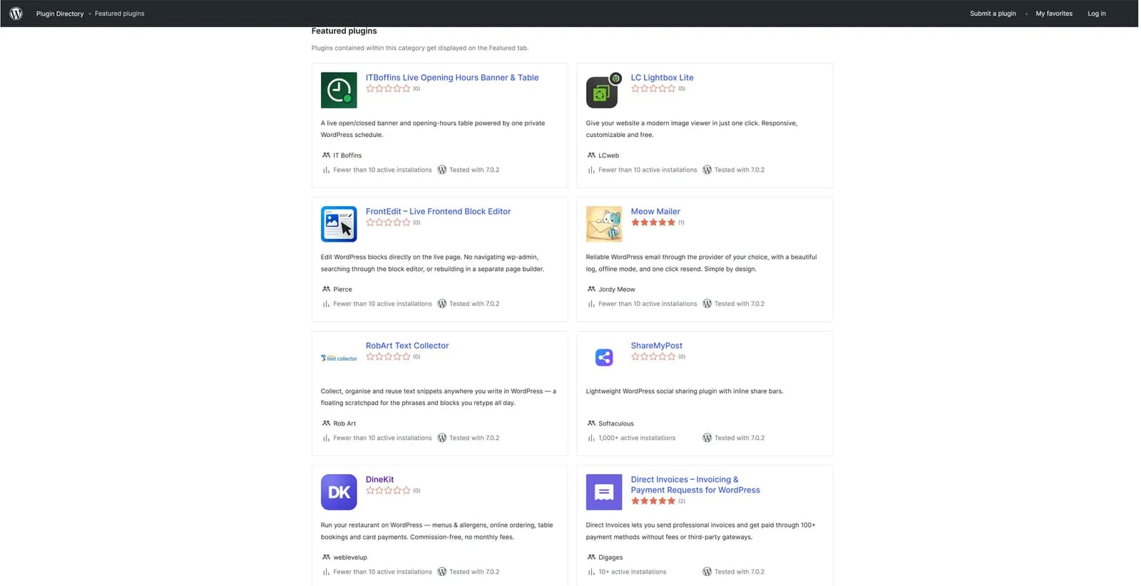Click the '1,000+ active installations' text
The height and width of the screenshot is (586, 1141).
[x=637, y=438]
